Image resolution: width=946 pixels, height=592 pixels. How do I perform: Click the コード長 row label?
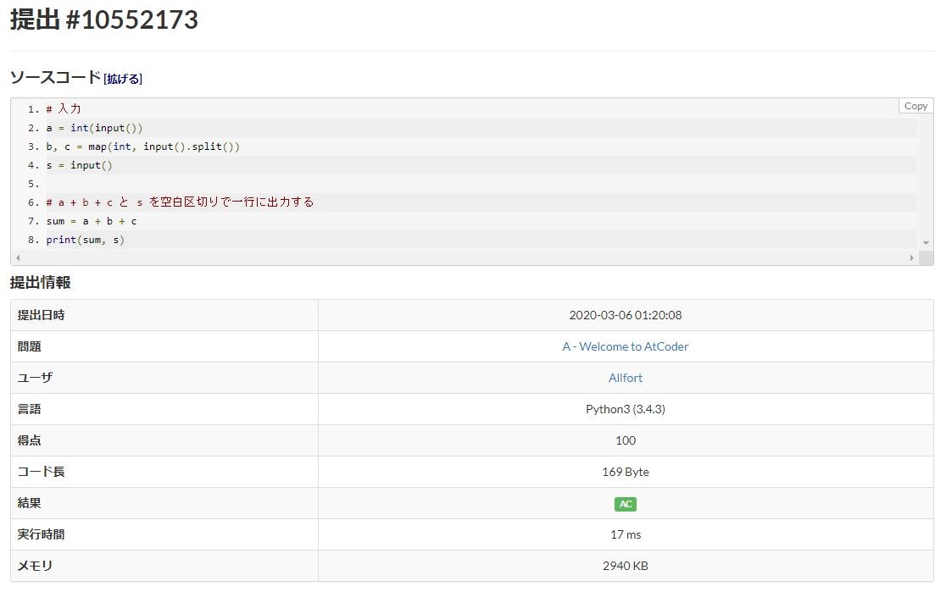(41, 472)
